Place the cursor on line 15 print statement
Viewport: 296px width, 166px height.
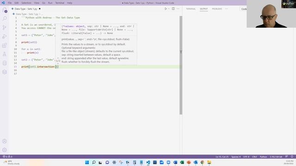point(40,66)
